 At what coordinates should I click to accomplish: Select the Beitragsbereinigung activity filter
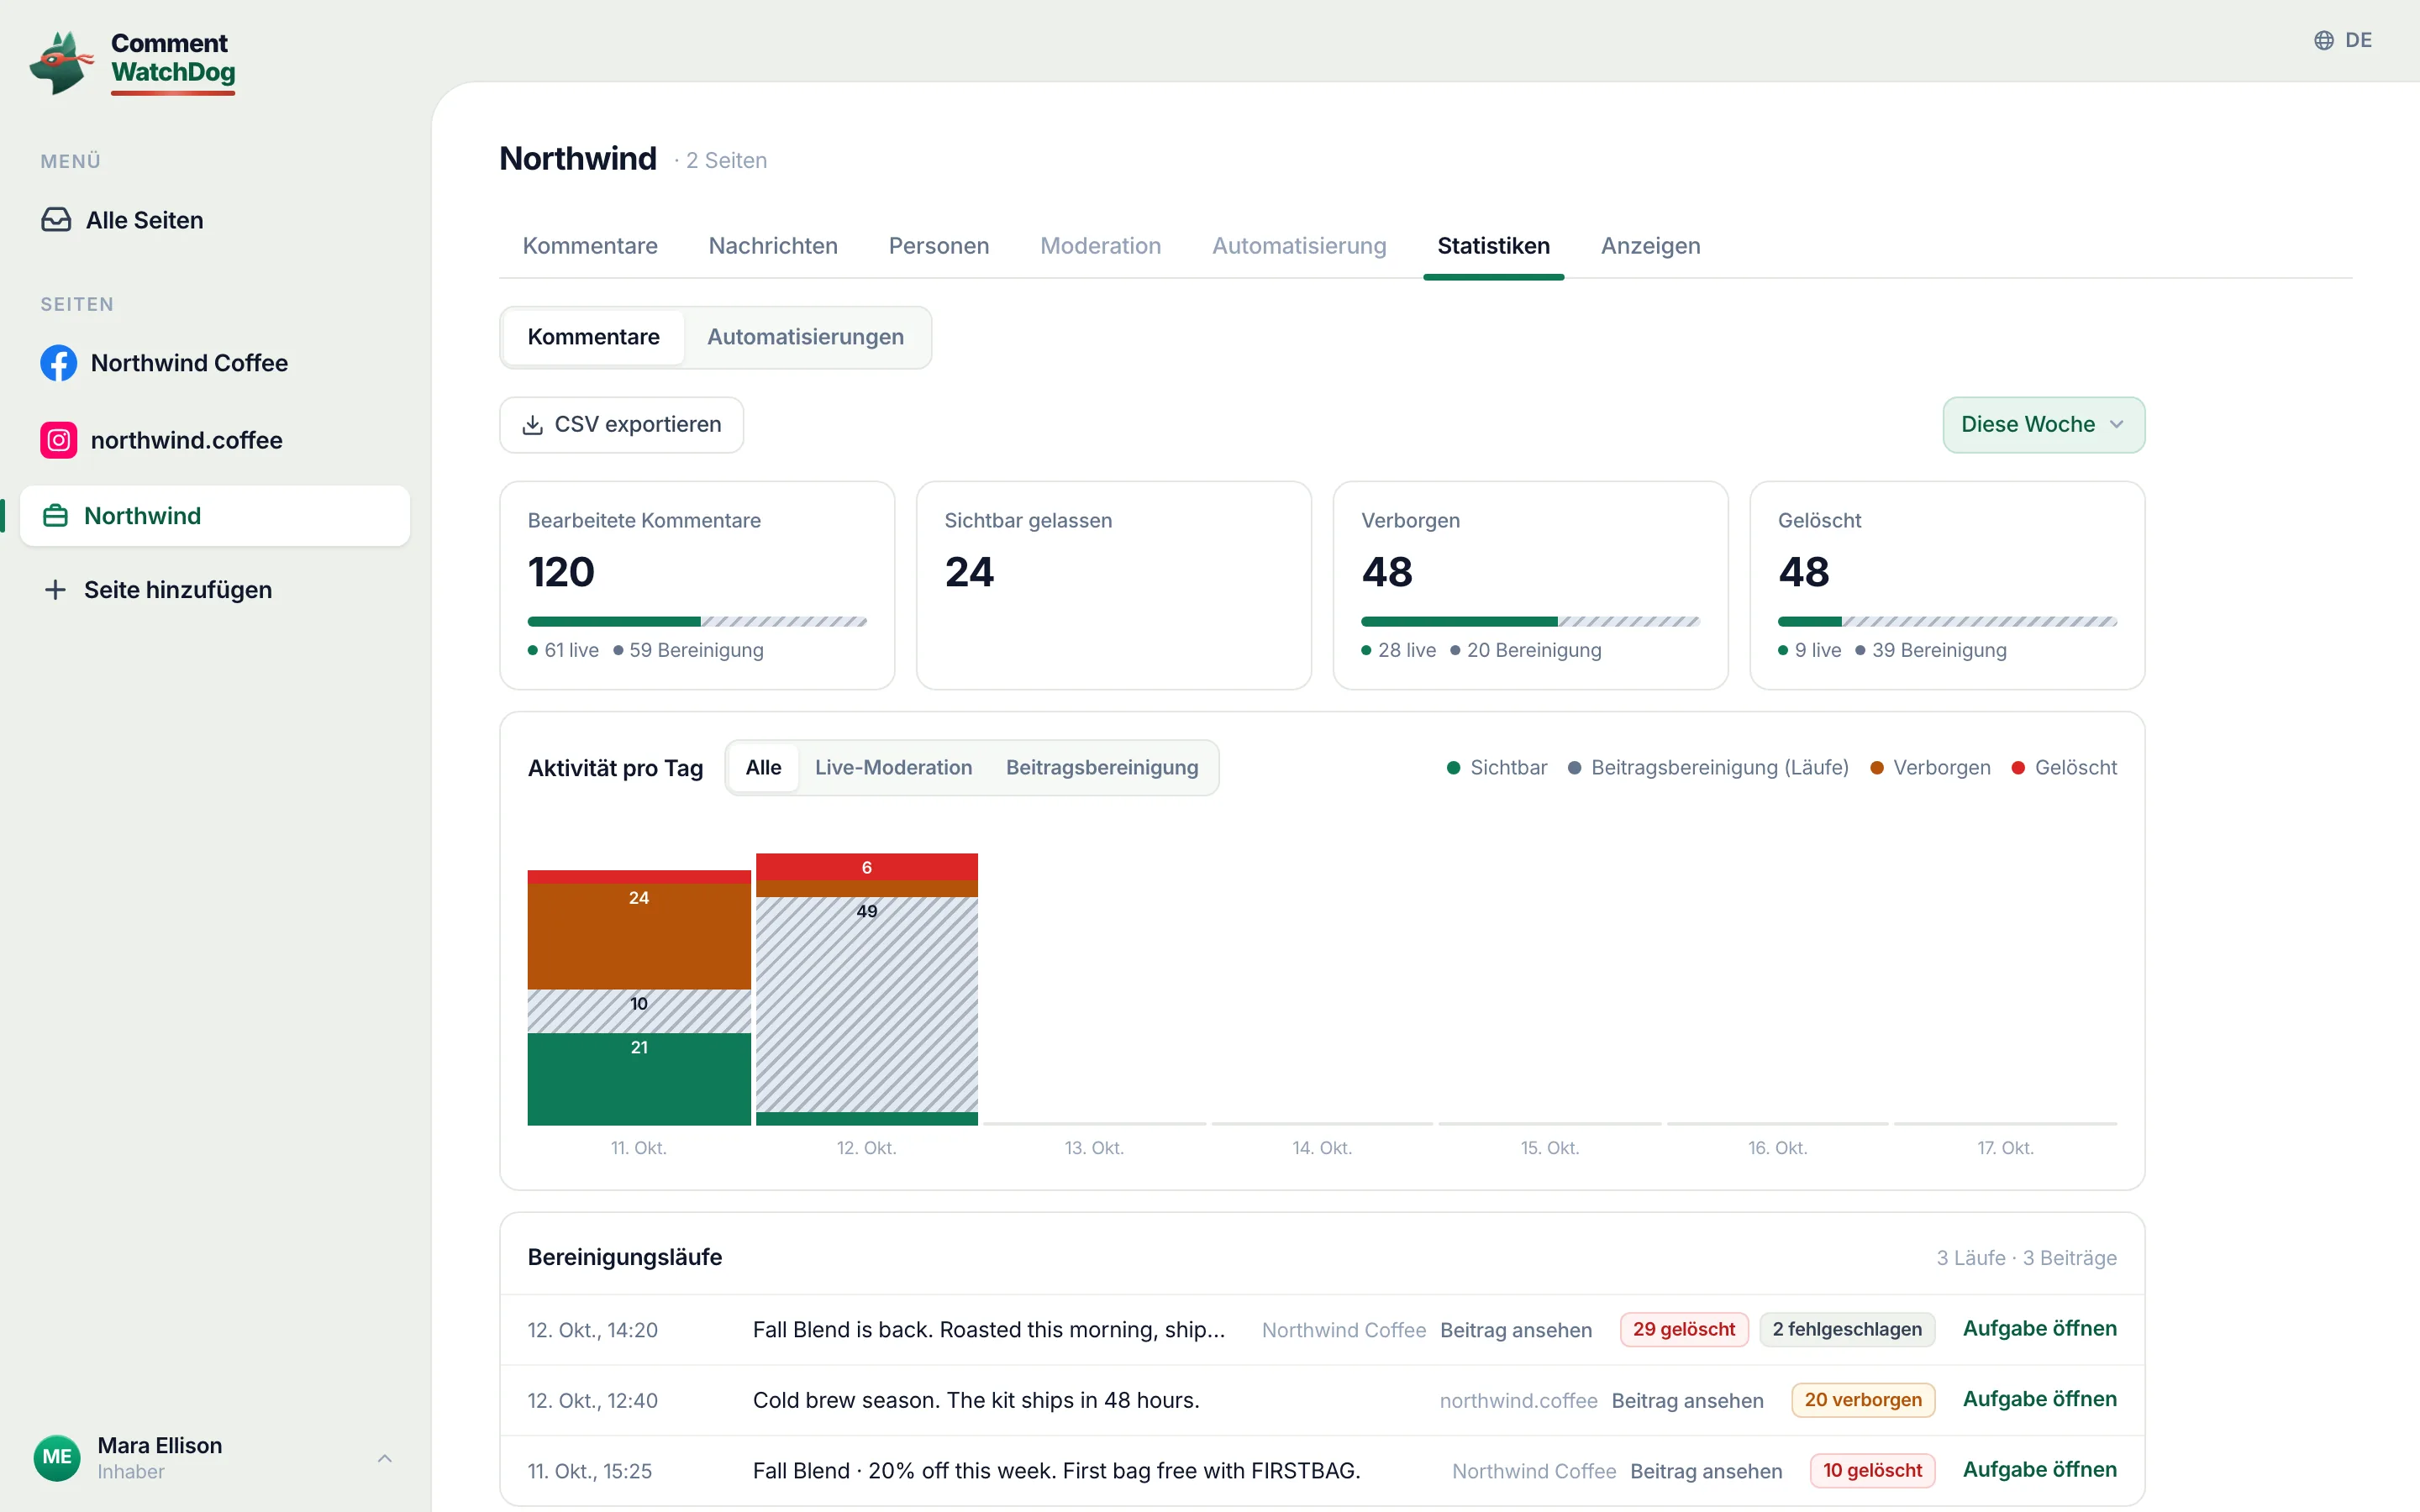click(x=1102, y=768)
